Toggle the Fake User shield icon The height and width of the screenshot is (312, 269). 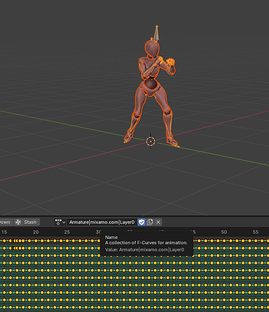pos(142,222)
